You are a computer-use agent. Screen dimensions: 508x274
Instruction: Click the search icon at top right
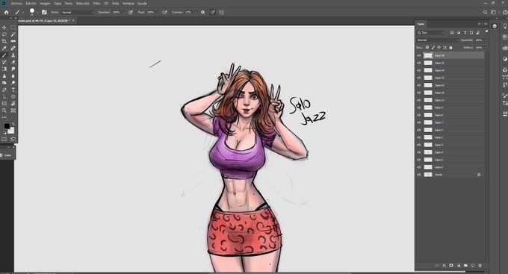click(x=485, y=12)
